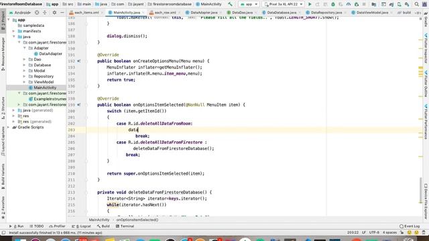Click the Search Everywhere magnifier icon
The width and height of the screenshot is (429, 241).
417,4
